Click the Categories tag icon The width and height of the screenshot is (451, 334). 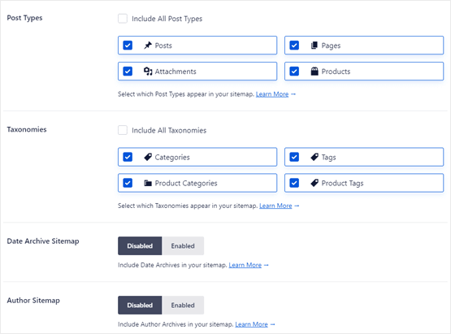148,157
